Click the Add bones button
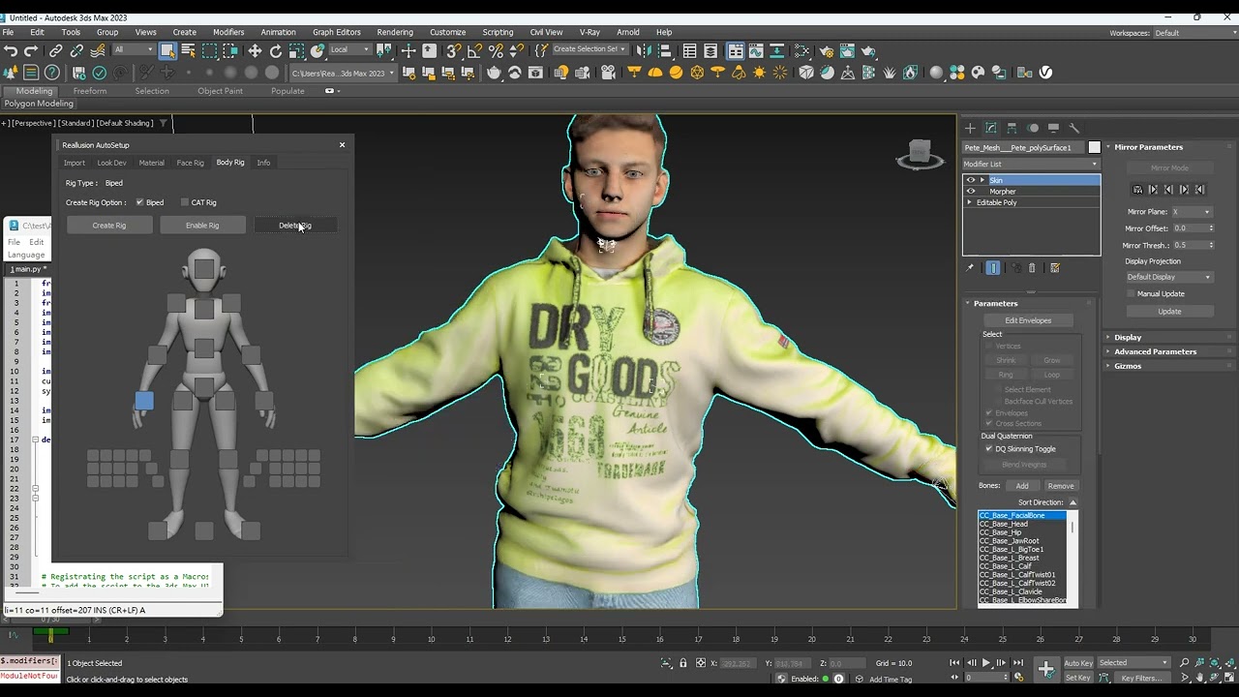Screen dimensions: 1239x697 click(1022, 486)
